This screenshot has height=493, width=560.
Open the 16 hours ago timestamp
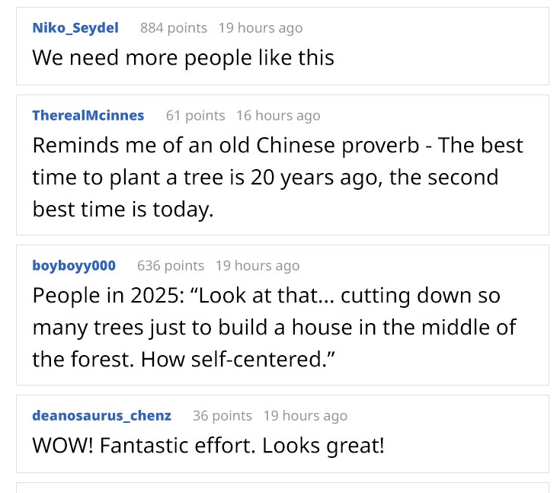278,116
